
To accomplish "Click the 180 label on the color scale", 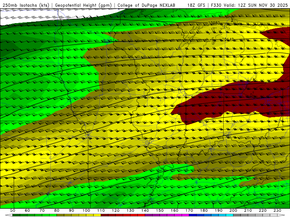I will (x=204, y=210).
